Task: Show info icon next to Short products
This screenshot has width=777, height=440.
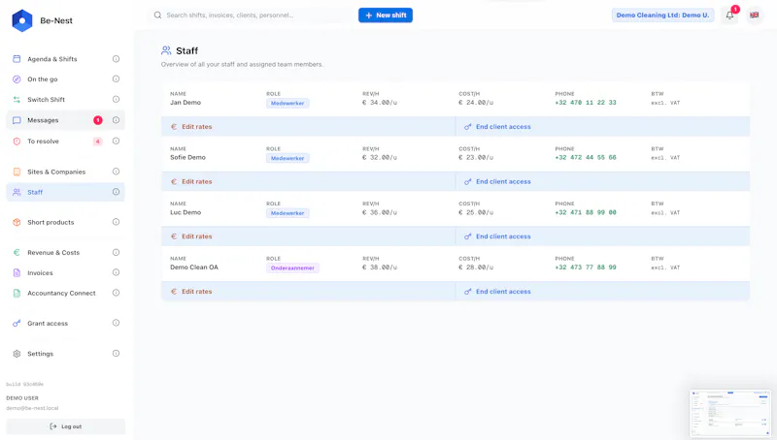Action: pyautogui.click(x=116, y=222)
